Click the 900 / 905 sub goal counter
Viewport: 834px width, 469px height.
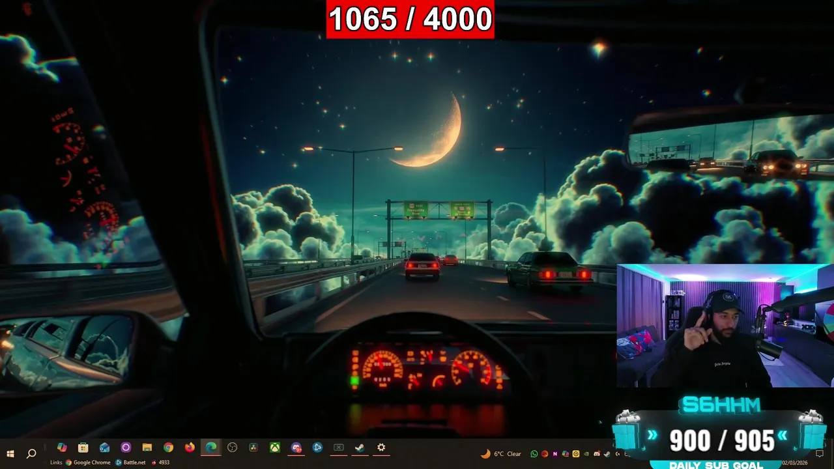tap(721, 441)
